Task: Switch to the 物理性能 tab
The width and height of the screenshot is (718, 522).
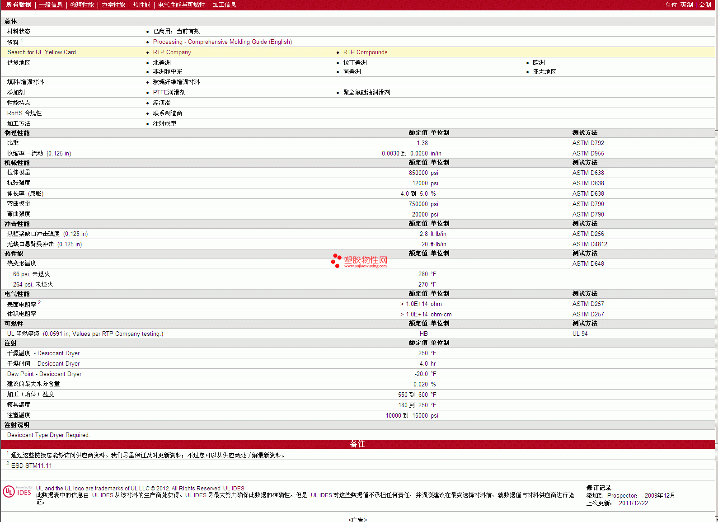Action: 82,5
